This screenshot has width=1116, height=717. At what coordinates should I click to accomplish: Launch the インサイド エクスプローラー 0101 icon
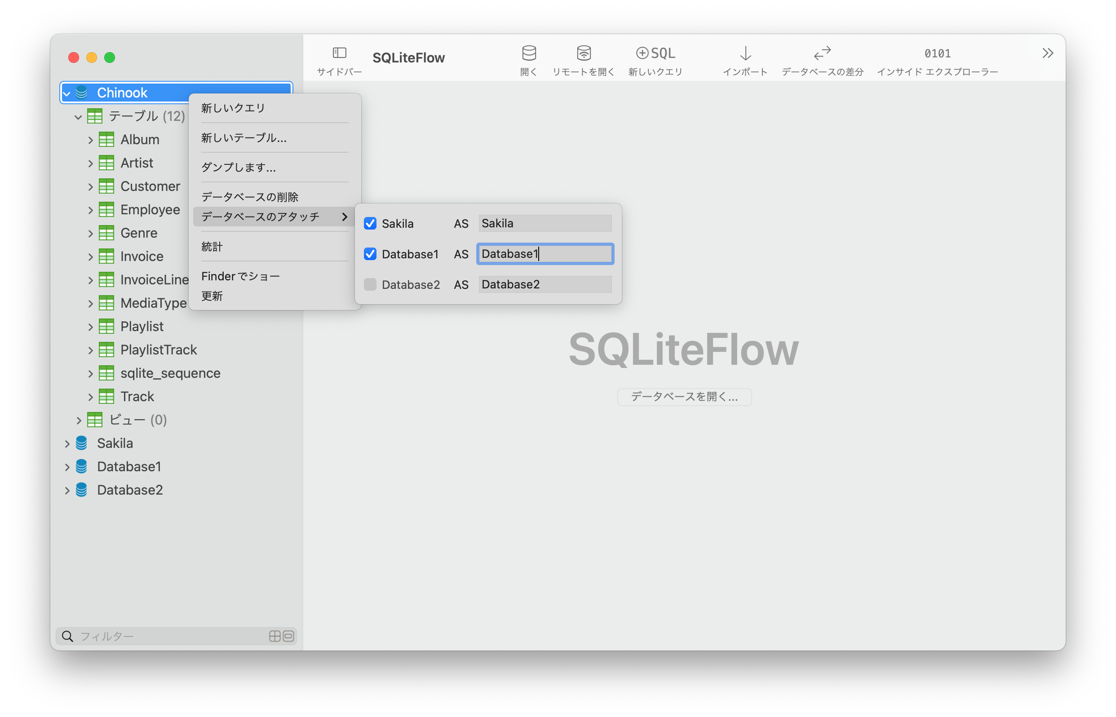937,53
